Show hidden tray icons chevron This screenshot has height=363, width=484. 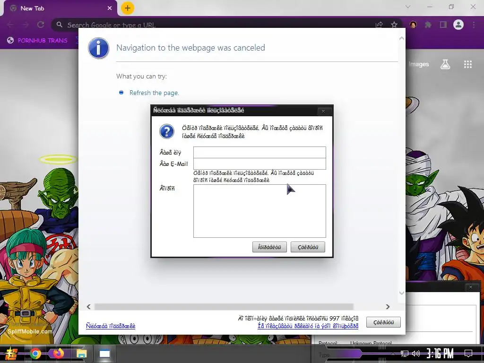tap(392, 354)
